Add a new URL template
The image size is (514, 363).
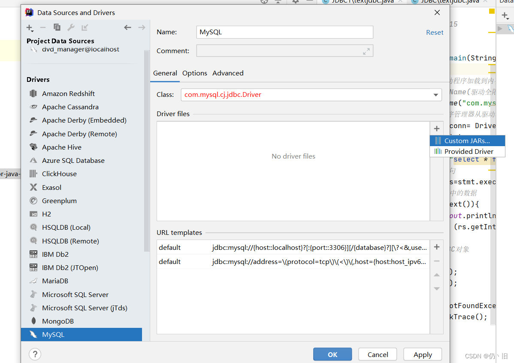(437, 247)
